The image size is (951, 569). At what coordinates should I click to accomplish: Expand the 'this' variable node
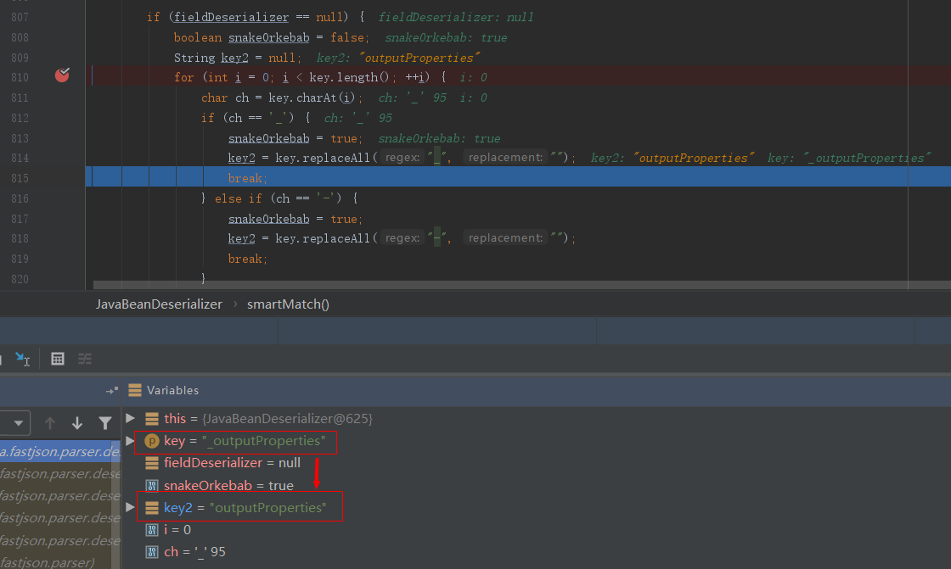pyautogui.click(x=130, y=419)
